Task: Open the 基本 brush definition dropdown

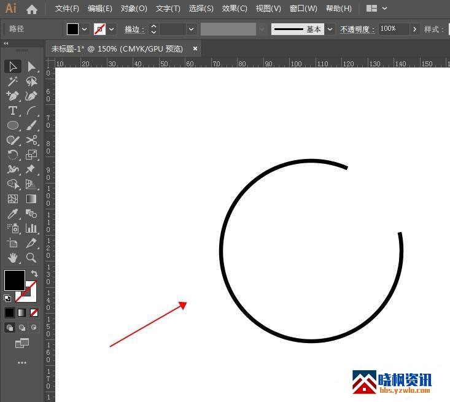Action: click(x=330, y=29)
